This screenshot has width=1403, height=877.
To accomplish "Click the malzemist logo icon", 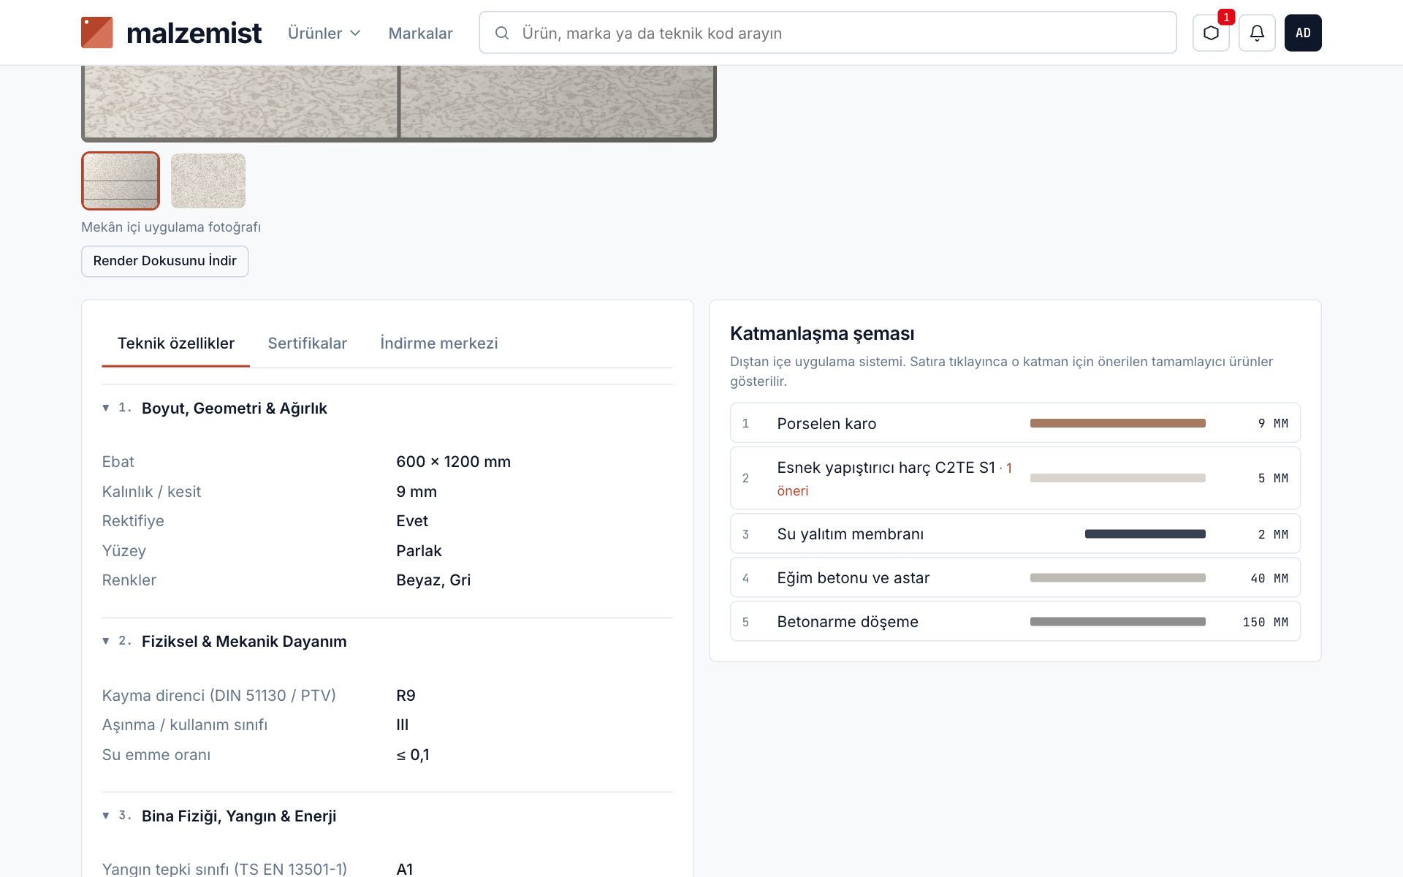I will 96,33.
